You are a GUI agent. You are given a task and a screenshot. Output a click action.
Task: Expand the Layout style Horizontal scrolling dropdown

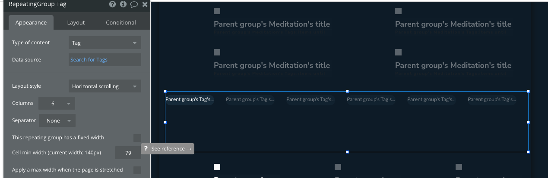tap(105, 86)
